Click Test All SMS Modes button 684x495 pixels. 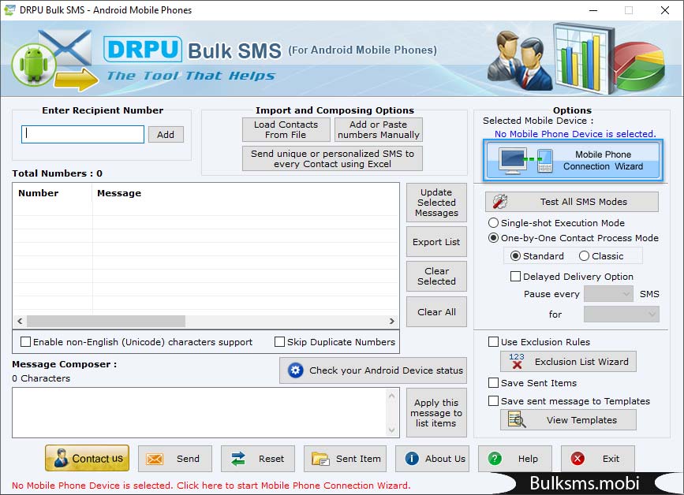pyautogui.click(x=572, y=202)
